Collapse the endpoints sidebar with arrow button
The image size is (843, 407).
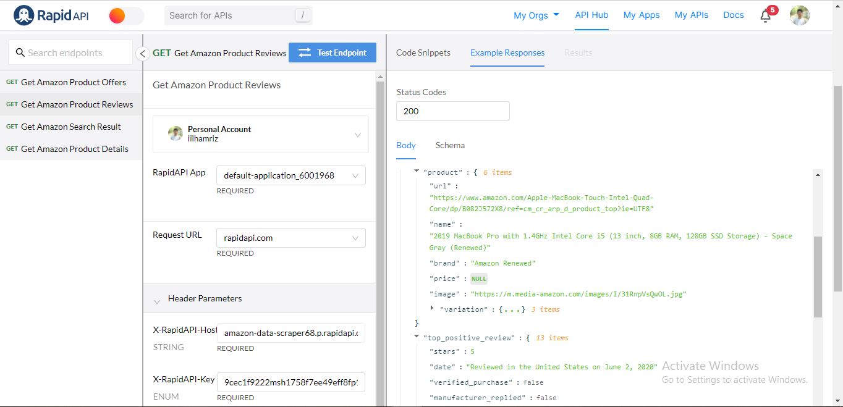[143, 54]
